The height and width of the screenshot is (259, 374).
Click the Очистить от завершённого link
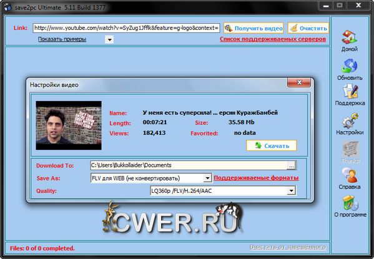[x=288, y=247]
